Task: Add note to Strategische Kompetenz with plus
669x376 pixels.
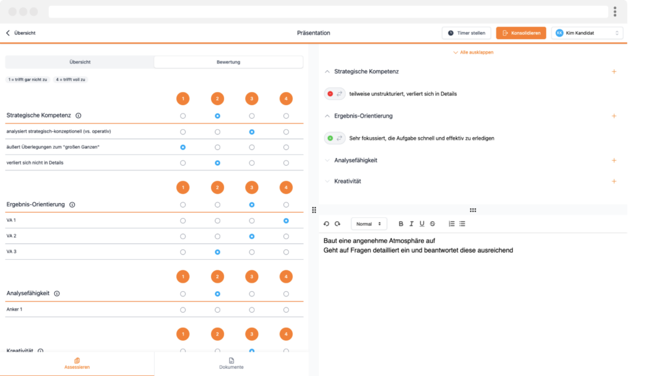Action: point(614,72)
